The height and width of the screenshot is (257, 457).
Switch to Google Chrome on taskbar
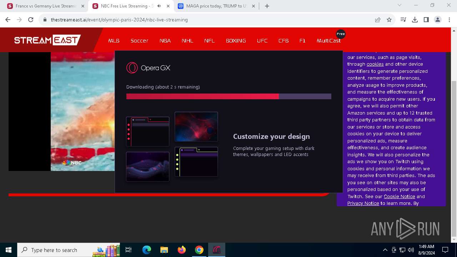(199, 250)
